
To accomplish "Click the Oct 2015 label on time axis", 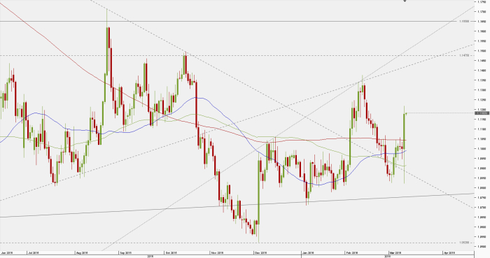I will pyautogui.click(x=171, y=252).
